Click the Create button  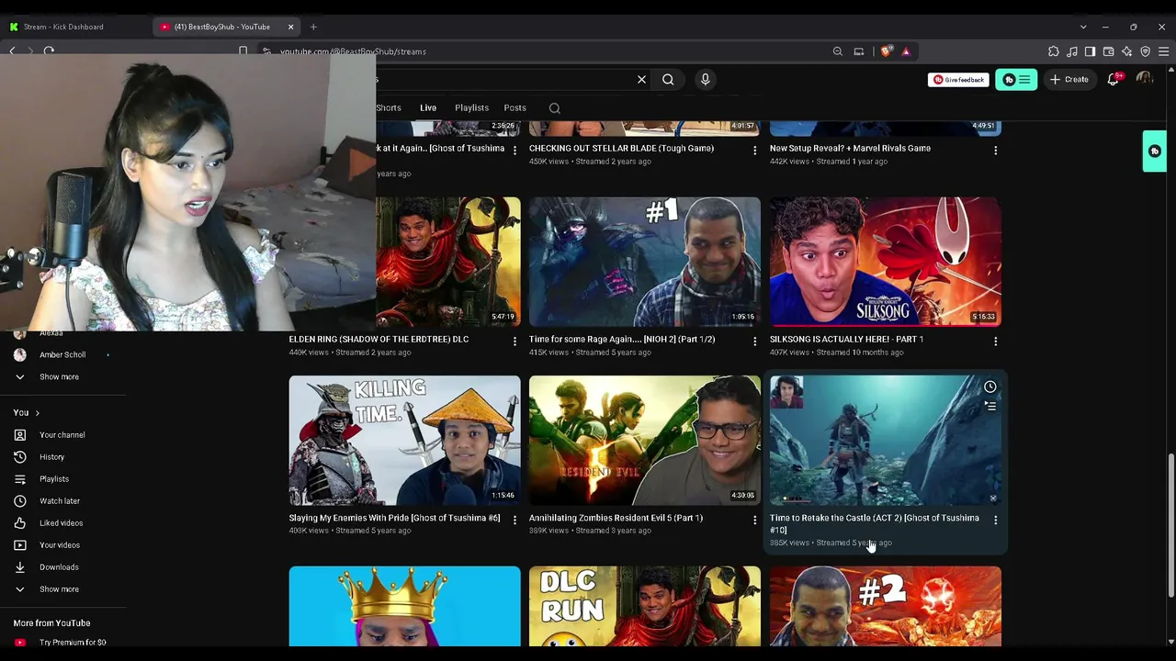pyautogui.click(x=1069, y=80)
